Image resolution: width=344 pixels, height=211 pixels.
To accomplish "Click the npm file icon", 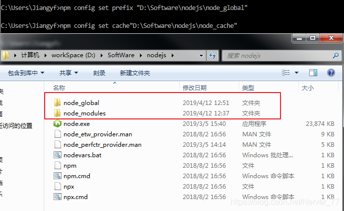I will point(58,165).
